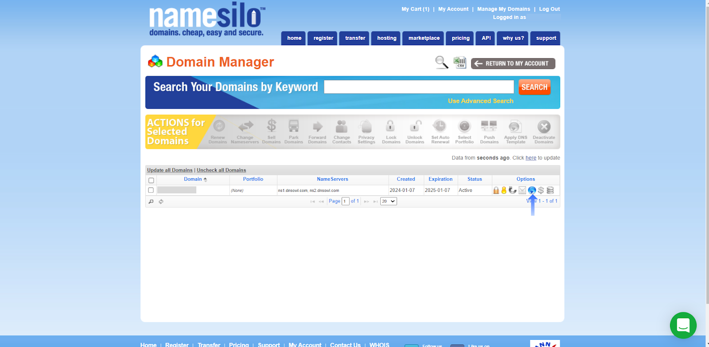Screen dimensions: 709x347
Task: Click the Park Domains action icon
Action: (293, 126)
